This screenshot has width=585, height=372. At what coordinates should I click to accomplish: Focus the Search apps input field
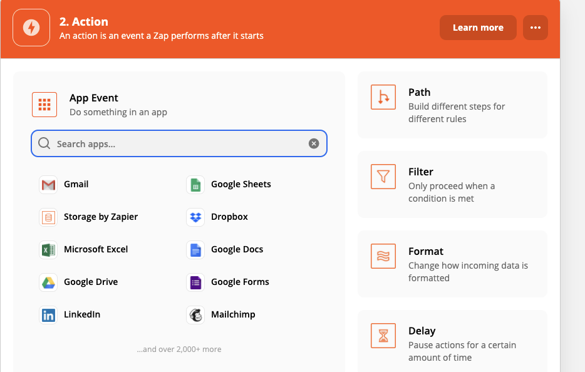(x=175, y=144)
